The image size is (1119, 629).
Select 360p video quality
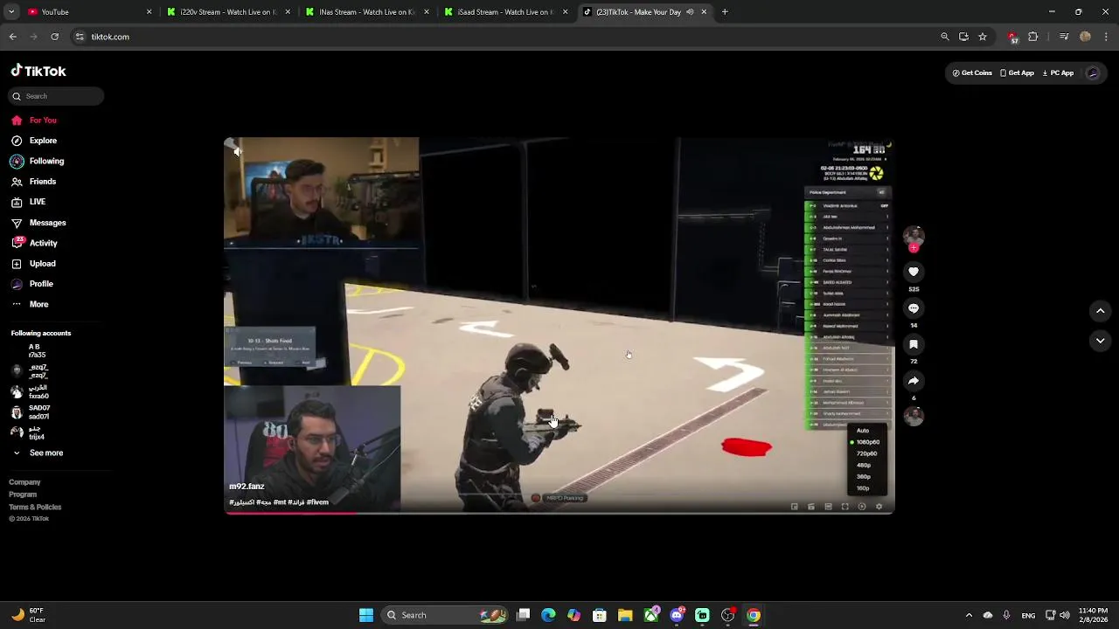864,476
